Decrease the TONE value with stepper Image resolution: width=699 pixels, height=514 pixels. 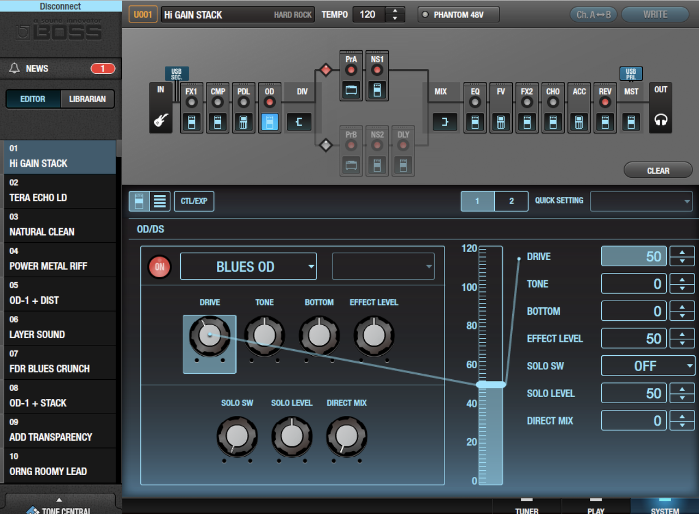tap(682, 289)
